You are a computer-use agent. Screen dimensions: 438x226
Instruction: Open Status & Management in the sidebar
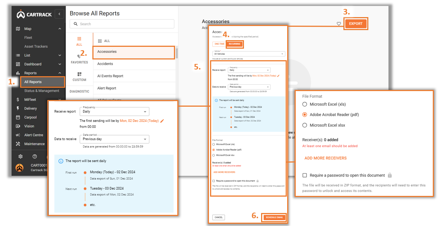(42, 91)
